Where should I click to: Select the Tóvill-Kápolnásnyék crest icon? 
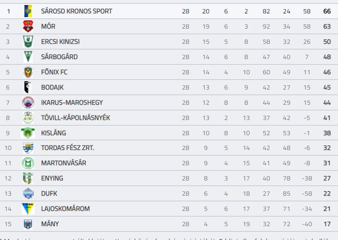tap(28, 118)
